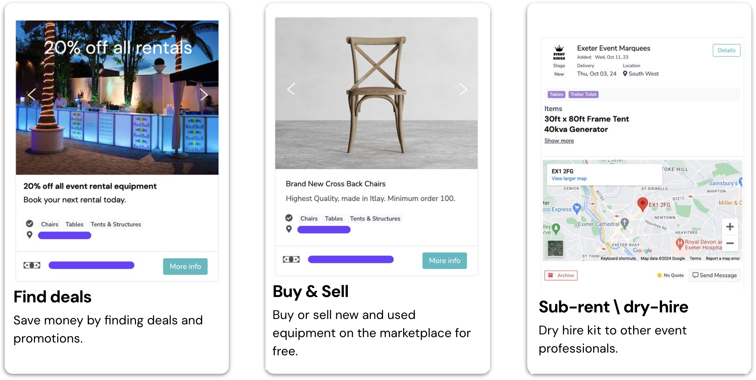This screenshot has height=380, width=756.
Task: Switch map to satellite thumbnail view
Action: point(555,248)
